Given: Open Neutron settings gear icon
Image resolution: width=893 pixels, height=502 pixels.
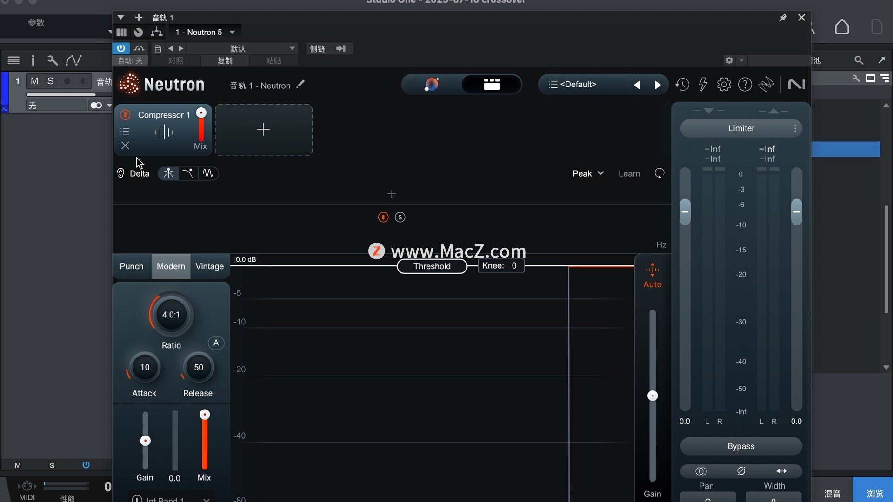Looking at the screenshot, I should click(x=724, y=85).
